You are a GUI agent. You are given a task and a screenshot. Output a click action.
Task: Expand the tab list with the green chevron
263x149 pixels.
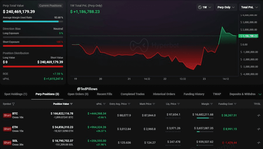(260, 94)
